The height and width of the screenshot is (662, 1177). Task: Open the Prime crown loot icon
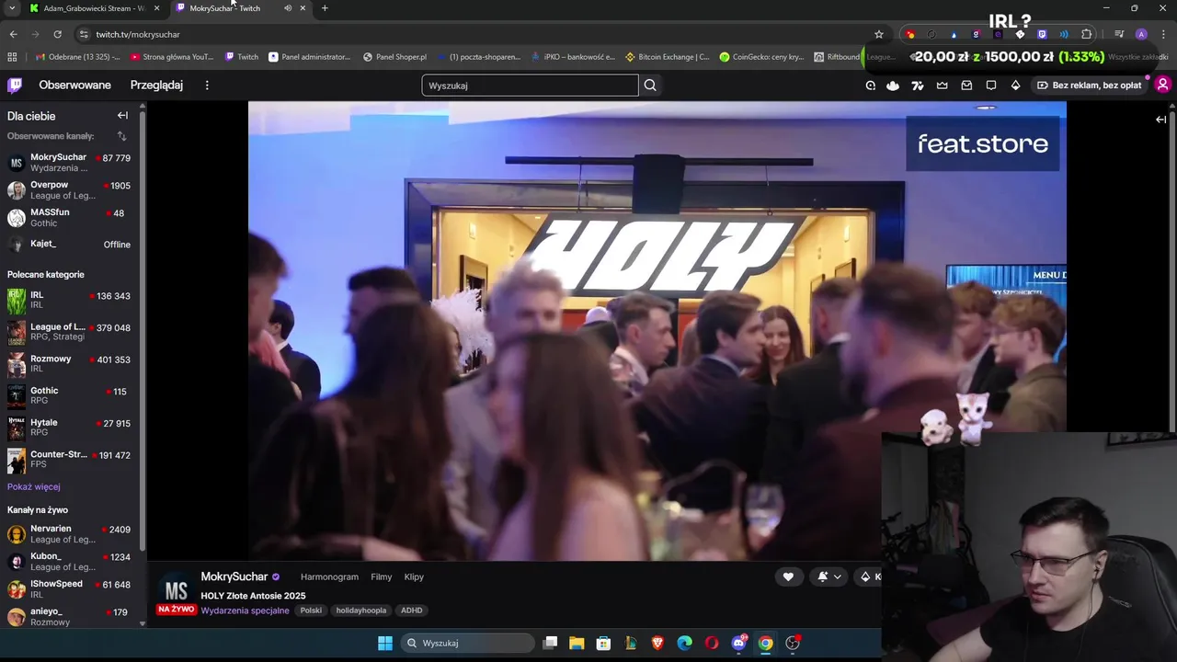(942, 86)
